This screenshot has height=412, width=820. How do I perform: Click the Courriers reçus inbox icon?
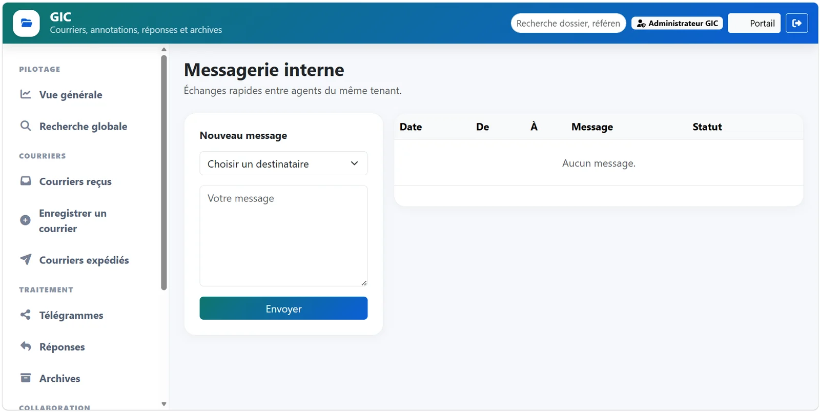point(26,181)
